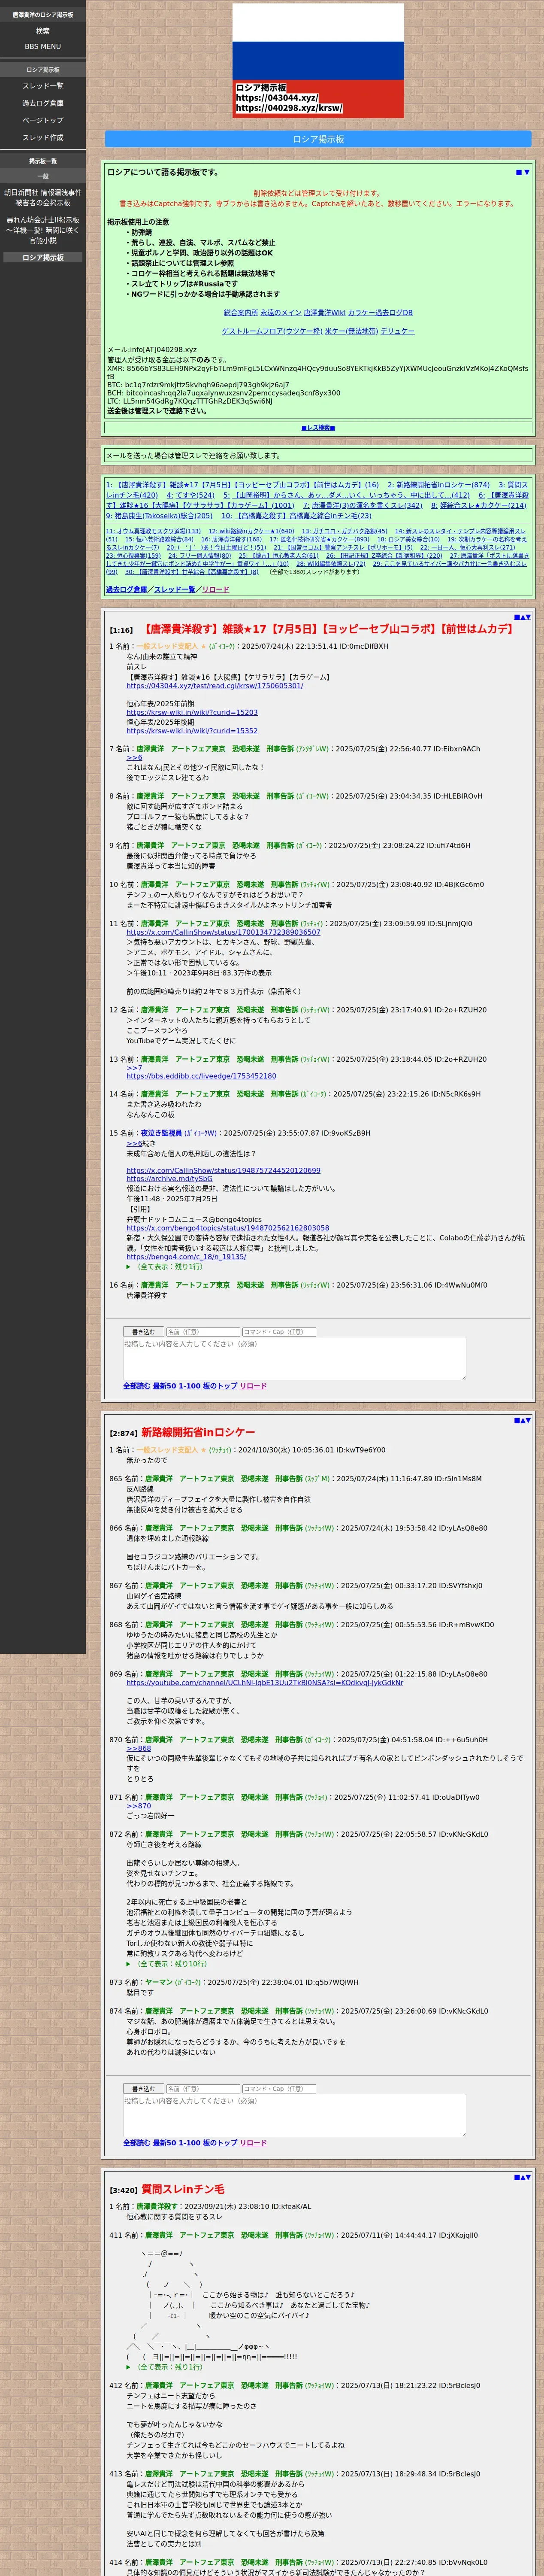Open the 唐澤貴洋Wiki link

[325, 313]
